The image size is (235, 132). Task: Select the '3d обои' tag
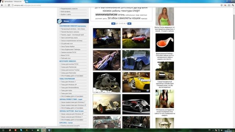click(x=112, y=18)
